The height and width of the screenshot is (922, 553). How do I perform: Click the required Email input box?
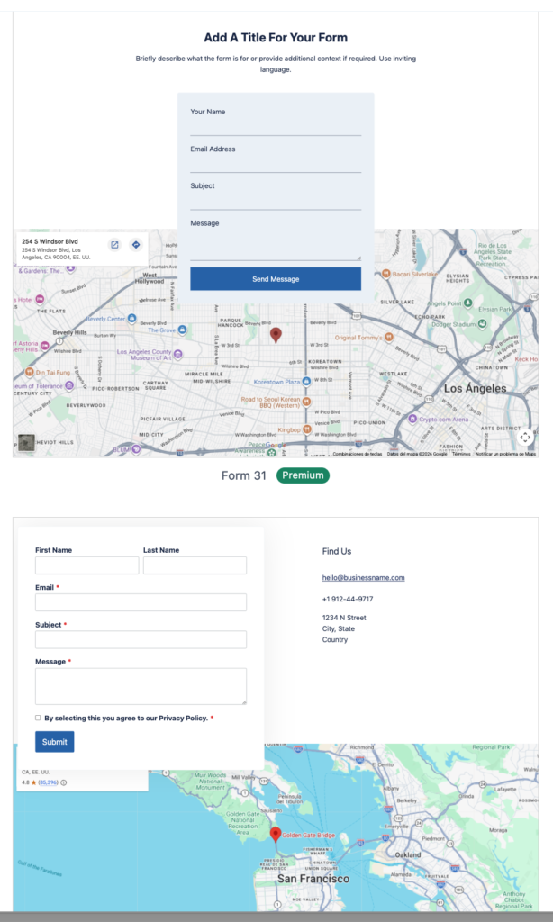pos(141,602)
